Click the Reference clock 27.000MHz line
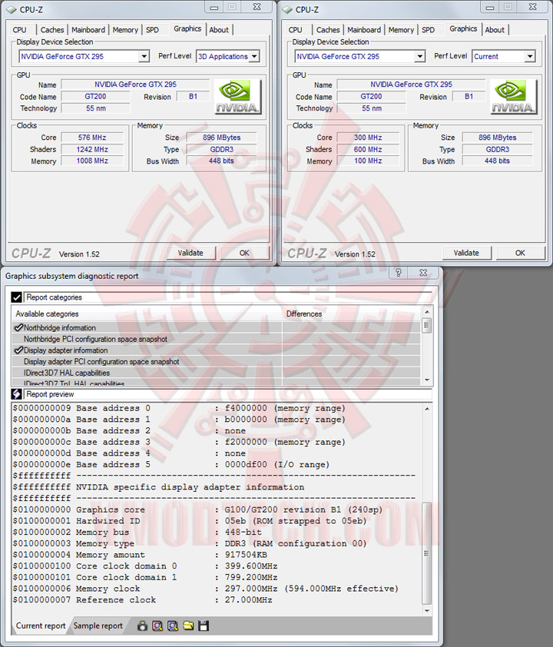Image resolution: width=553 pixels, height=647 pixels. coord(142,600)
